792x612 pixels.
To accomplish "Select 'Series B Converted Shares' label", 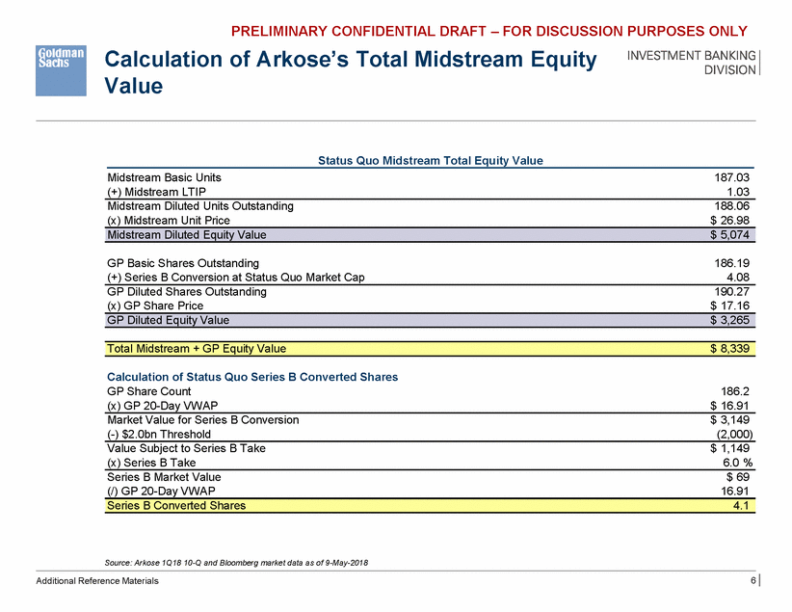I will point(176,506).
